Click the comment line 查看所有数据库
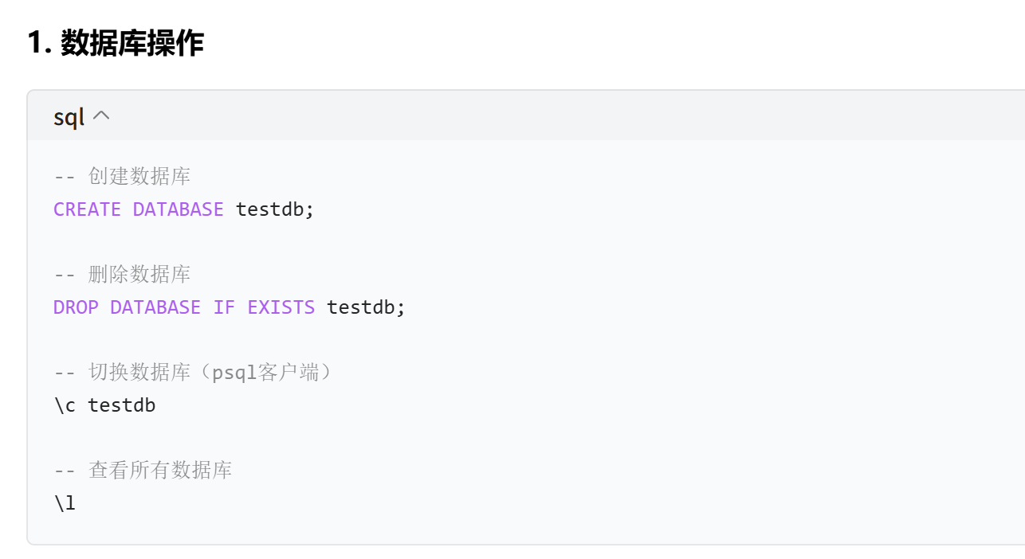The width and height of the screenshot is (1025, 559). [143, 471]
